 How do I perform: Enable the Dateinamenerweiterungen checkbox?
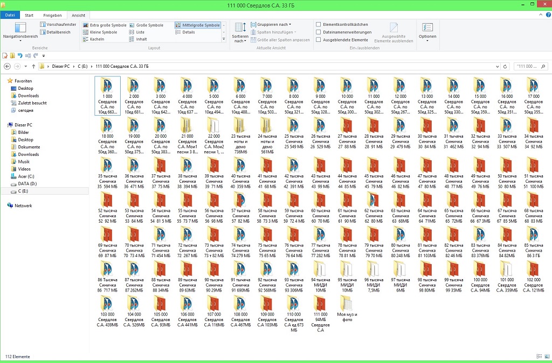318,32
